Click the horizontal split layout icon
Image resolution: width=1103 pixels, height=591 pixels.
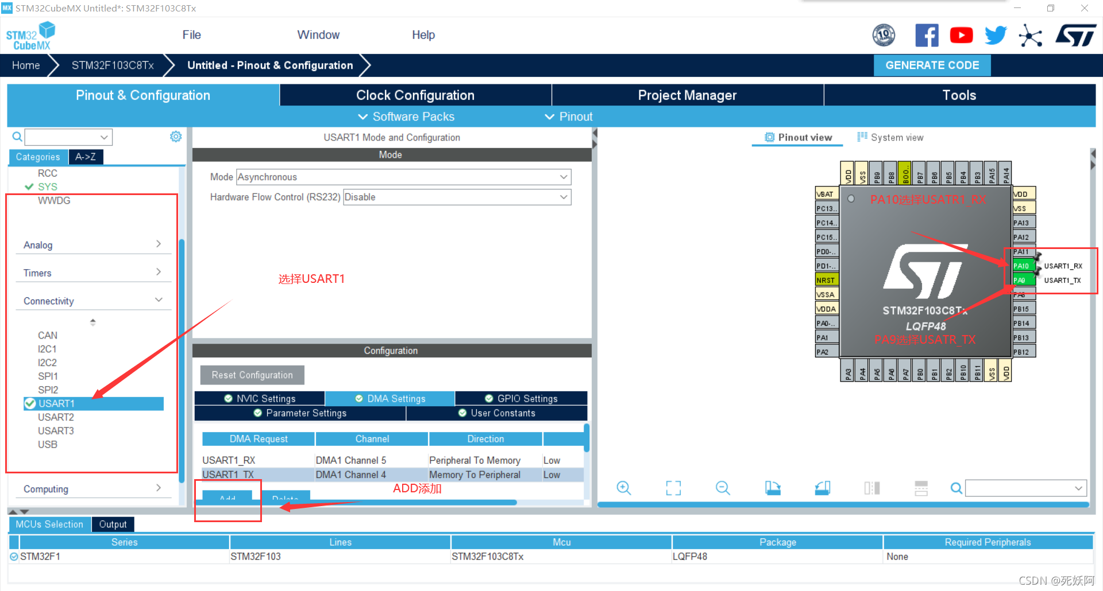coord(921,488)
